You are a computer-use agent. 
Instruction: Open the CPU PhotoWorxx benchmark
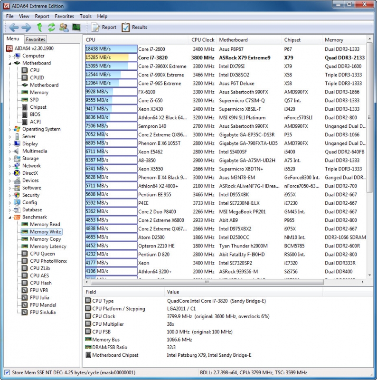(48, 261)
